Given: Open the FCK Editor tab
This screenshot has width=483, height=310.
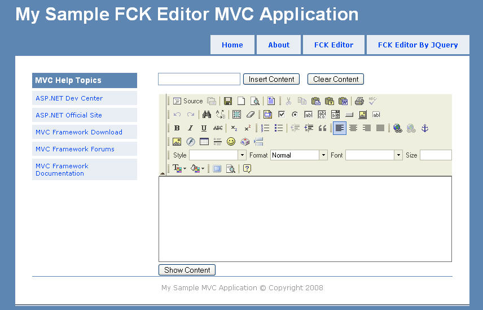Looking at the screenshot, I should (333, 45).
